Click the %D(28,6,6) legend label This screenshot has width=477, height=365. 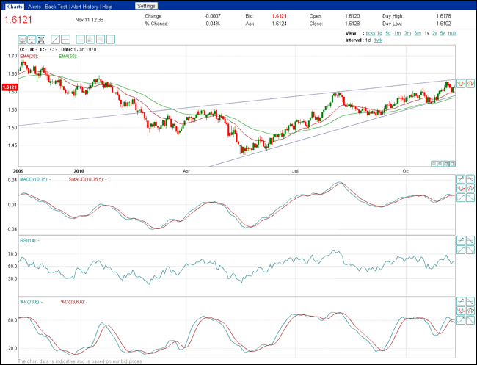[73, 302]
